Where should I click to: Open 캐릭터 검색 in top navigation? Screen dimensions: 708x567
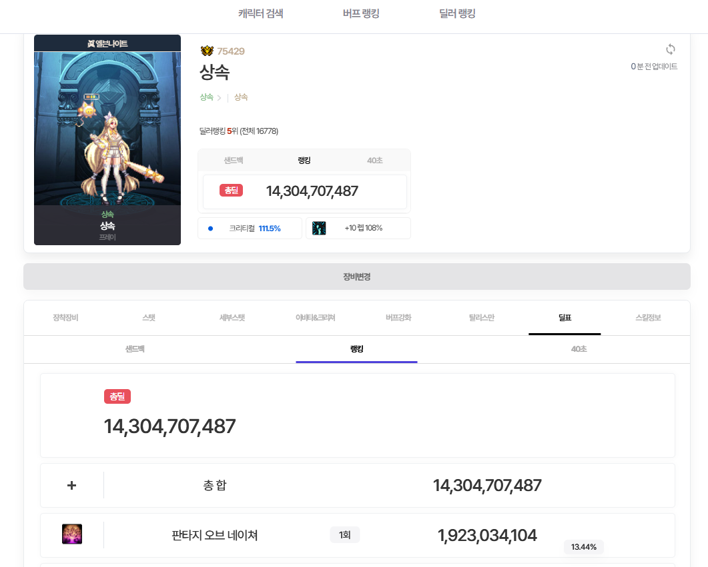(x=261, y=13)
